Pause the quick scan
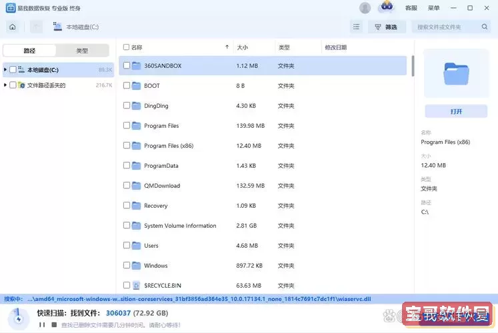This screenshot has width=498, height=333. pyautogui.click(x=42, y=325)
